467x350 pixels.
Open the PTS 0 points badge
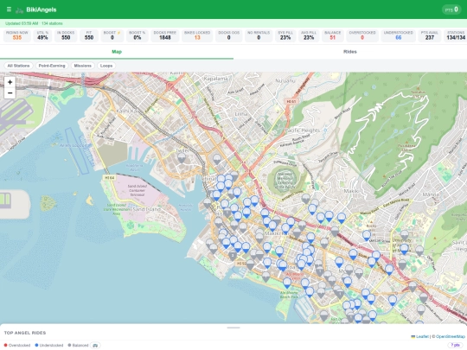click(x=451, y=10)
